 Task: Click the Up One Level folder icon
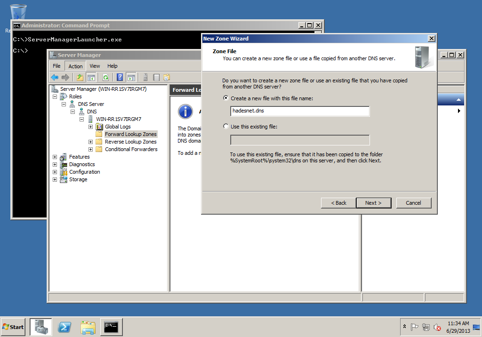(80, 78)
